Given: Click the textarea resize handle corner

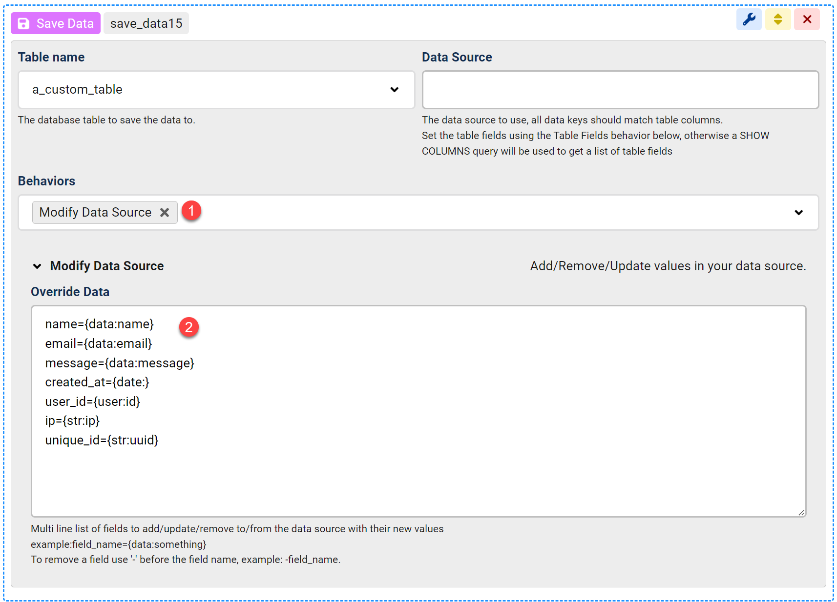Looking at the screenshot, I should pyautogui.click(x=801, y=512).
